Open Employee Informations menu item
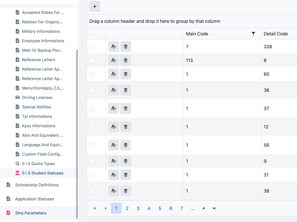This screenshot has width=297, height=222. pyautogui.click(x=43, y=41)
